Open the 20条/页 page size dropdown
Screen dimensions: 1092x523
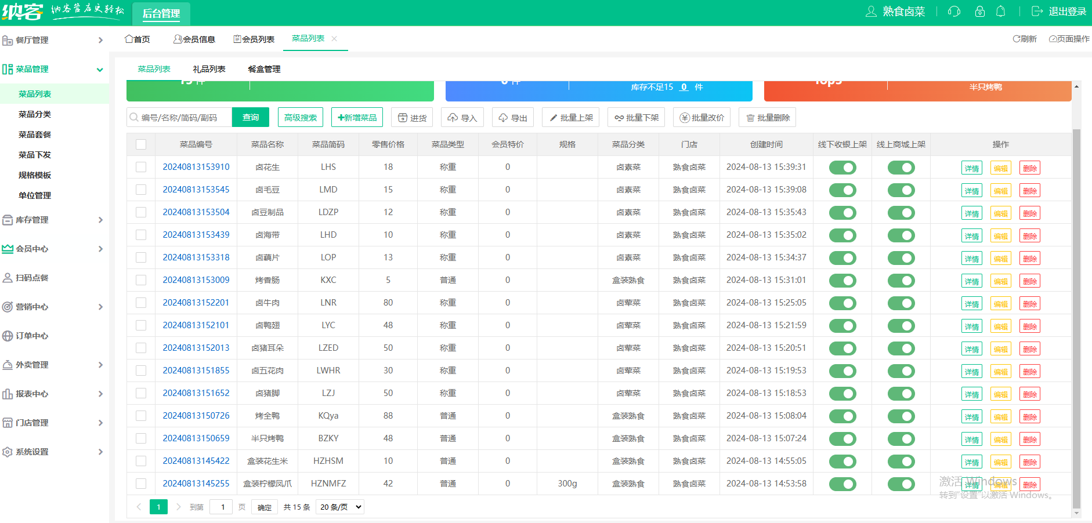[x=340, y=507]
